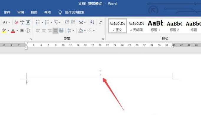Apply the 正文 (Normal) style
201x115 pixels.
pos(117,26)
